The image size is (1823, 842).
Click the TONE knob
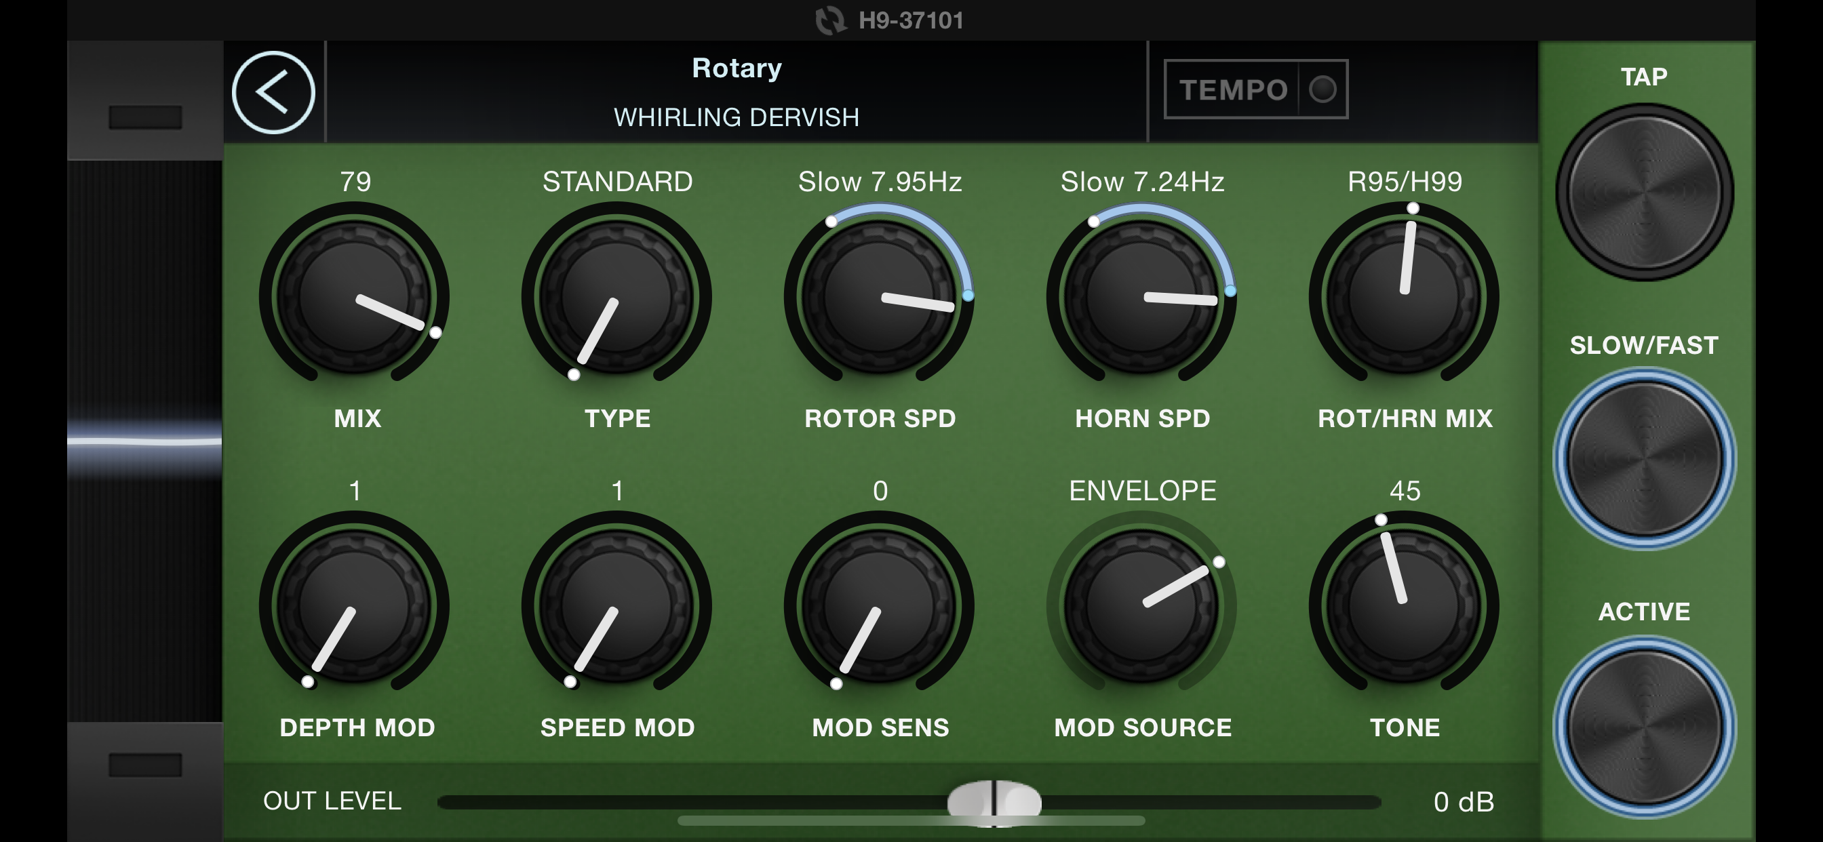pyautogui.click(x=1404, y=605)
